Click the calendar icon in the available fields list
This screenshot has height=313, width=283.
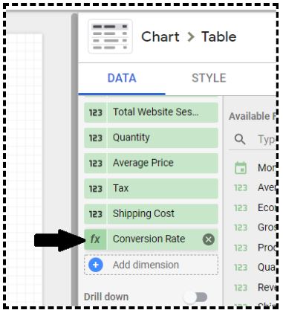pos(241,168)
